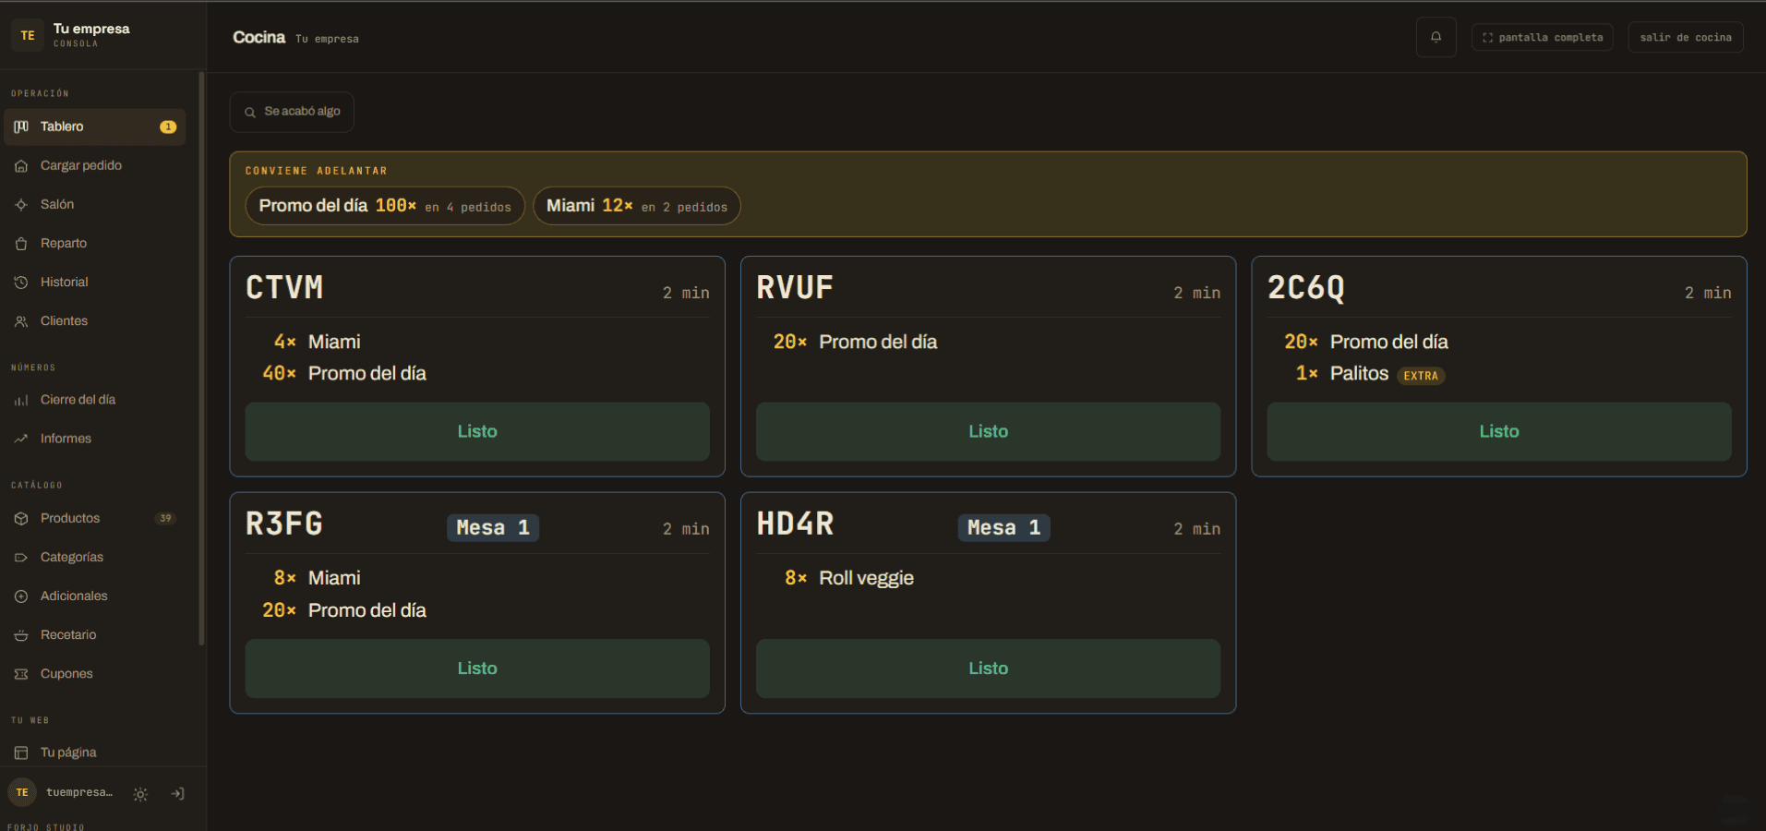Image resolution: width=1766 pixels, height=831 pixels.
Task: Click the Tu empresa TE logo
Action: tap(28, 36)
